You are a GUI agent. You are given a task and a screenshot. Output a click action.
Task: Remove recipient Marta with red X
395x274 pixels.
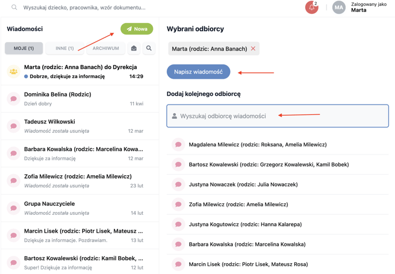pos(253,49)
